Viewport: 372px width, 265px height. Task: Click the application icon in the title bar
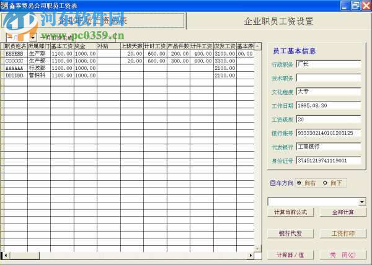4,6
